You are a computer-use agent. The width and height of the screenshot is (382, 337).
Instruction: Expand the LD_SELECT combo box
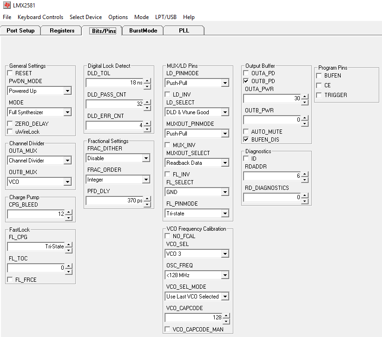click(x=225, y=112)
